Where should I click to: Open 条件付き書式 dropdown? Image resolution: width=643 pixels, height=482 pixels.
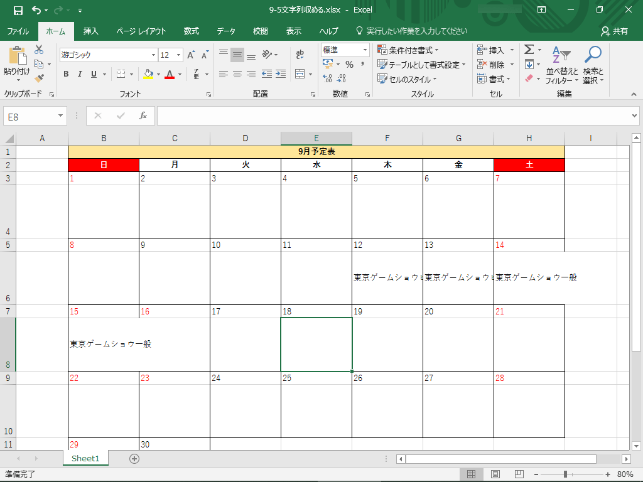click(408, 50)
